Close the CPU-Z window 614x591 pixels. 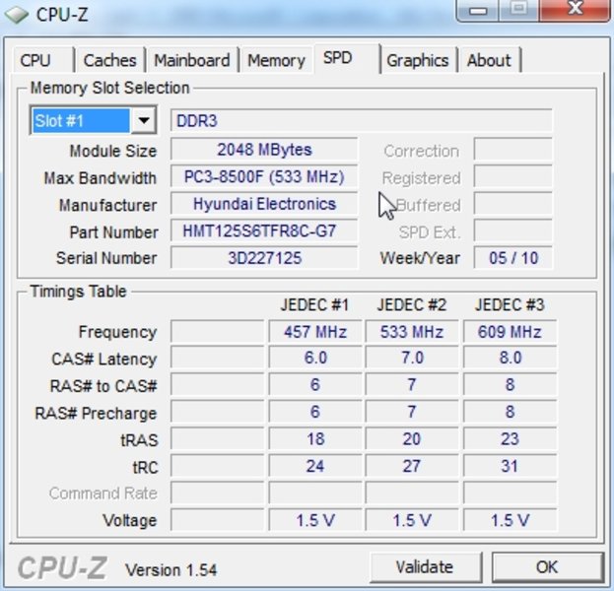coord(575,10)
